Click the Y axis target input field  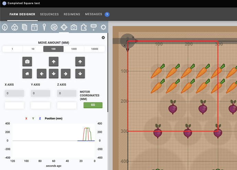tap(41, 105)
